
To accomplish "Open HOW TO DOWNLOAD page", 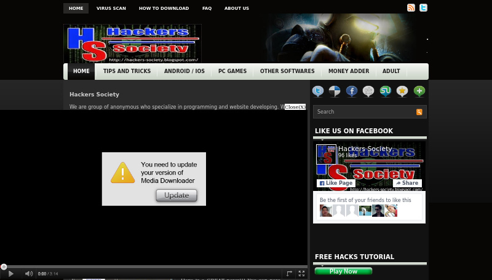I will pyautogui.click(x=164, y=9).
